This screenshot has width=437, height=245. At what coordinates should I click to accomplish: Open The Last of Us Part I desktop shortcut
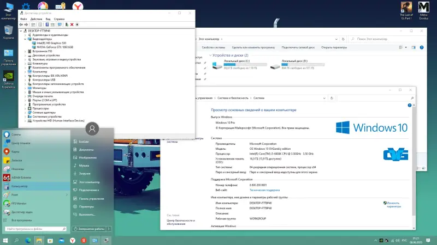pyautogui.click(x=406, y=10)
